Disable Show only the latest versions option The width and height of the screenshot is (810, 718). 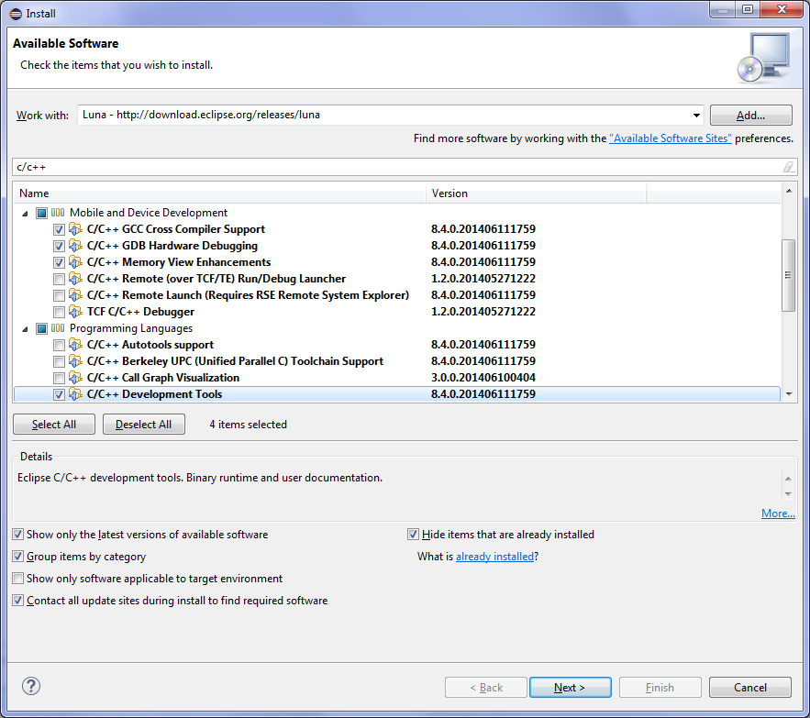pyautogui.click(x=18, y=534)
